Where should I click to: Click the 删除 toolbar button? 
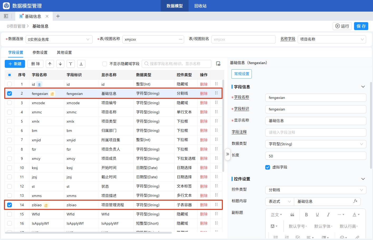pyautogui.click(x=35, y=64)
